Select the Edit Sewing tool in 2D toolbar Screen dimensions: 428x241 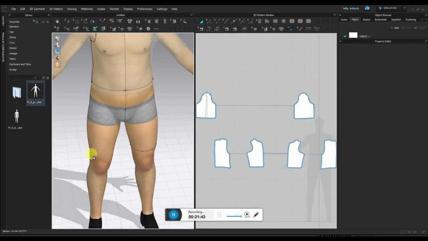201,29
